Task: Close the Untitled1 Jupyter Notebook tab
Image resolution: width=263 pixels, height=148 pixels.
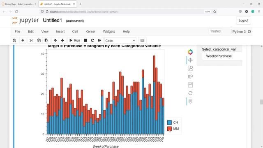Action: coord(74,4)
